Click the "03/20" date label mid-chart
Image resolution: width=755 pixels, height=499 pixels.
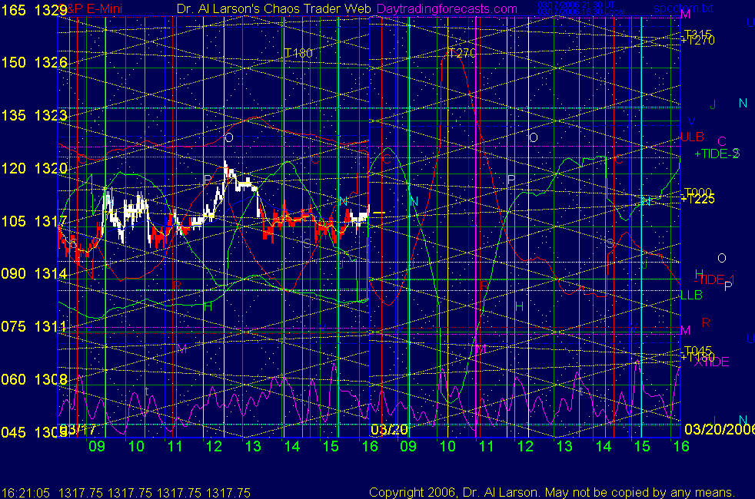coord(390,429)
